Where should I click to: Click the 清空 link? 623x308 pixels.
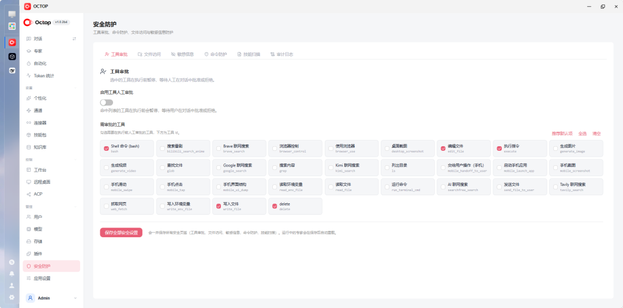pos(596,134)
